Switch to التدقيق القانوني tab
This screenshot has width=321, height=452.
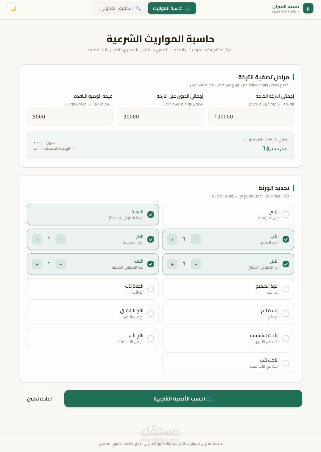pyautogui.click(x=121, y=8)
